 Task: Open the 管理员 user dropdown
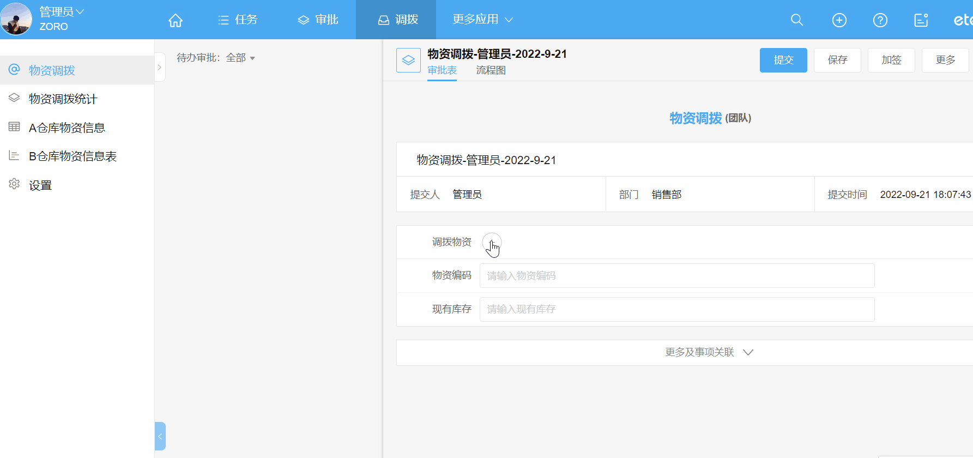[x=62, y=11]
